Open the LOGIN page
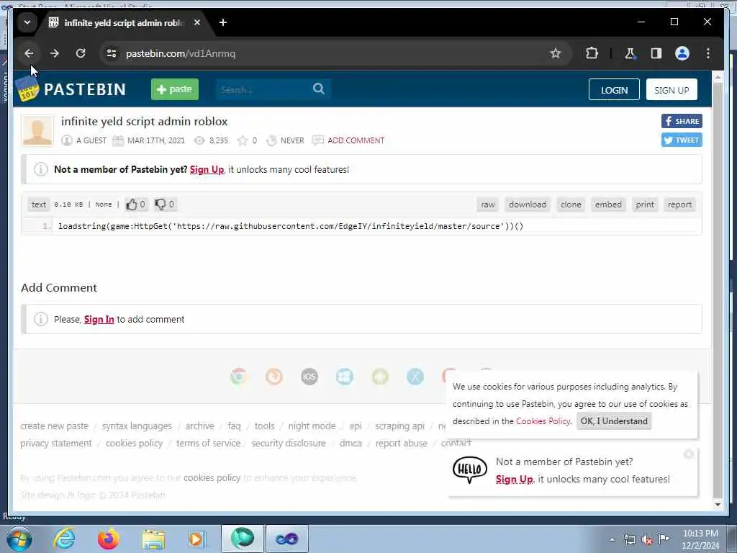This screenshot has height=553, width=737. pos(614,90)
